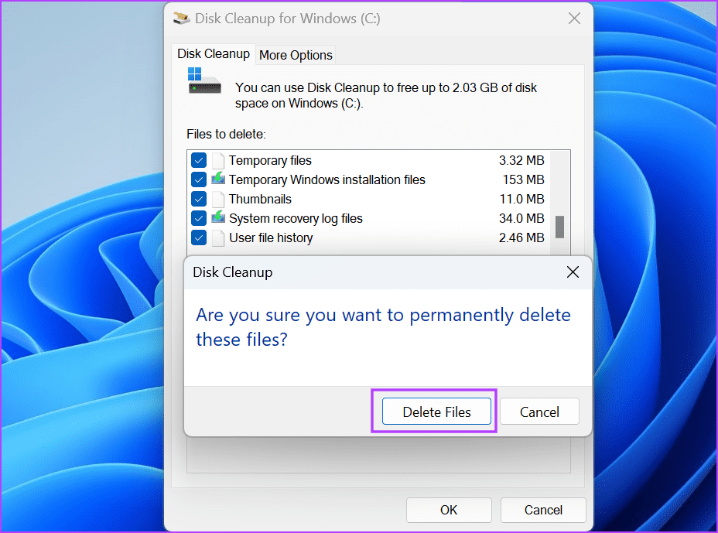Click the User file history page icon
The image size is (718, 533).
pos(218,238)
